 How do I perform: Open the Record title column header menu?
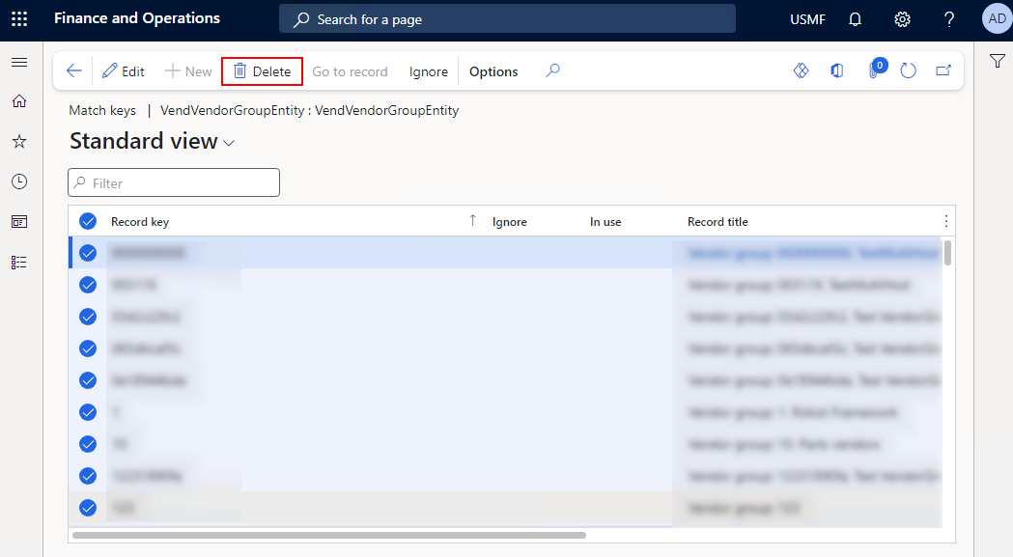point(718,222)
